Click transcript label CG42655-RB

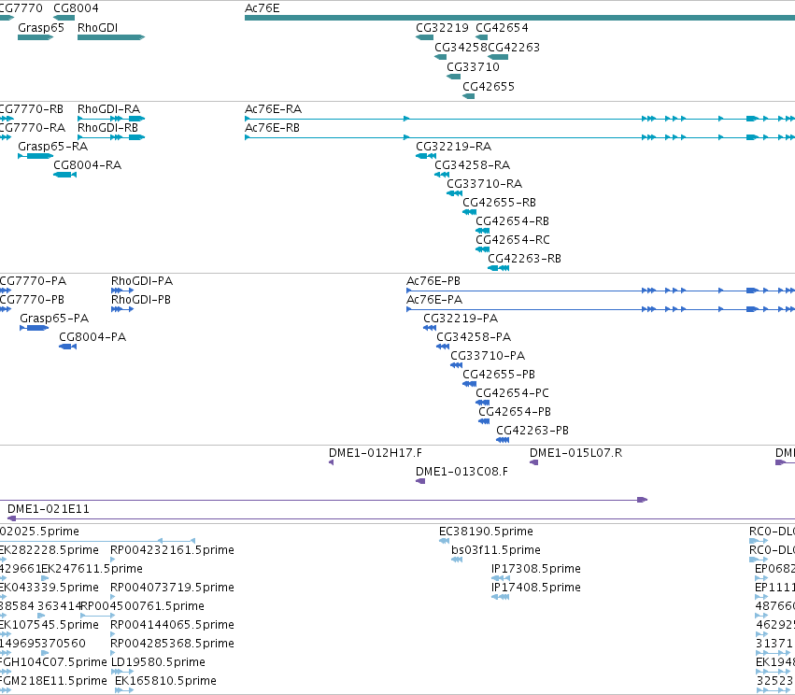click(500, 204)
